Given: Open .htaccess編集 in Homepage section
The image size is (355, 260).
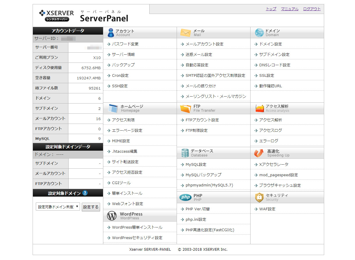Looking at the screenshot, I should click(x=125, y=152).
